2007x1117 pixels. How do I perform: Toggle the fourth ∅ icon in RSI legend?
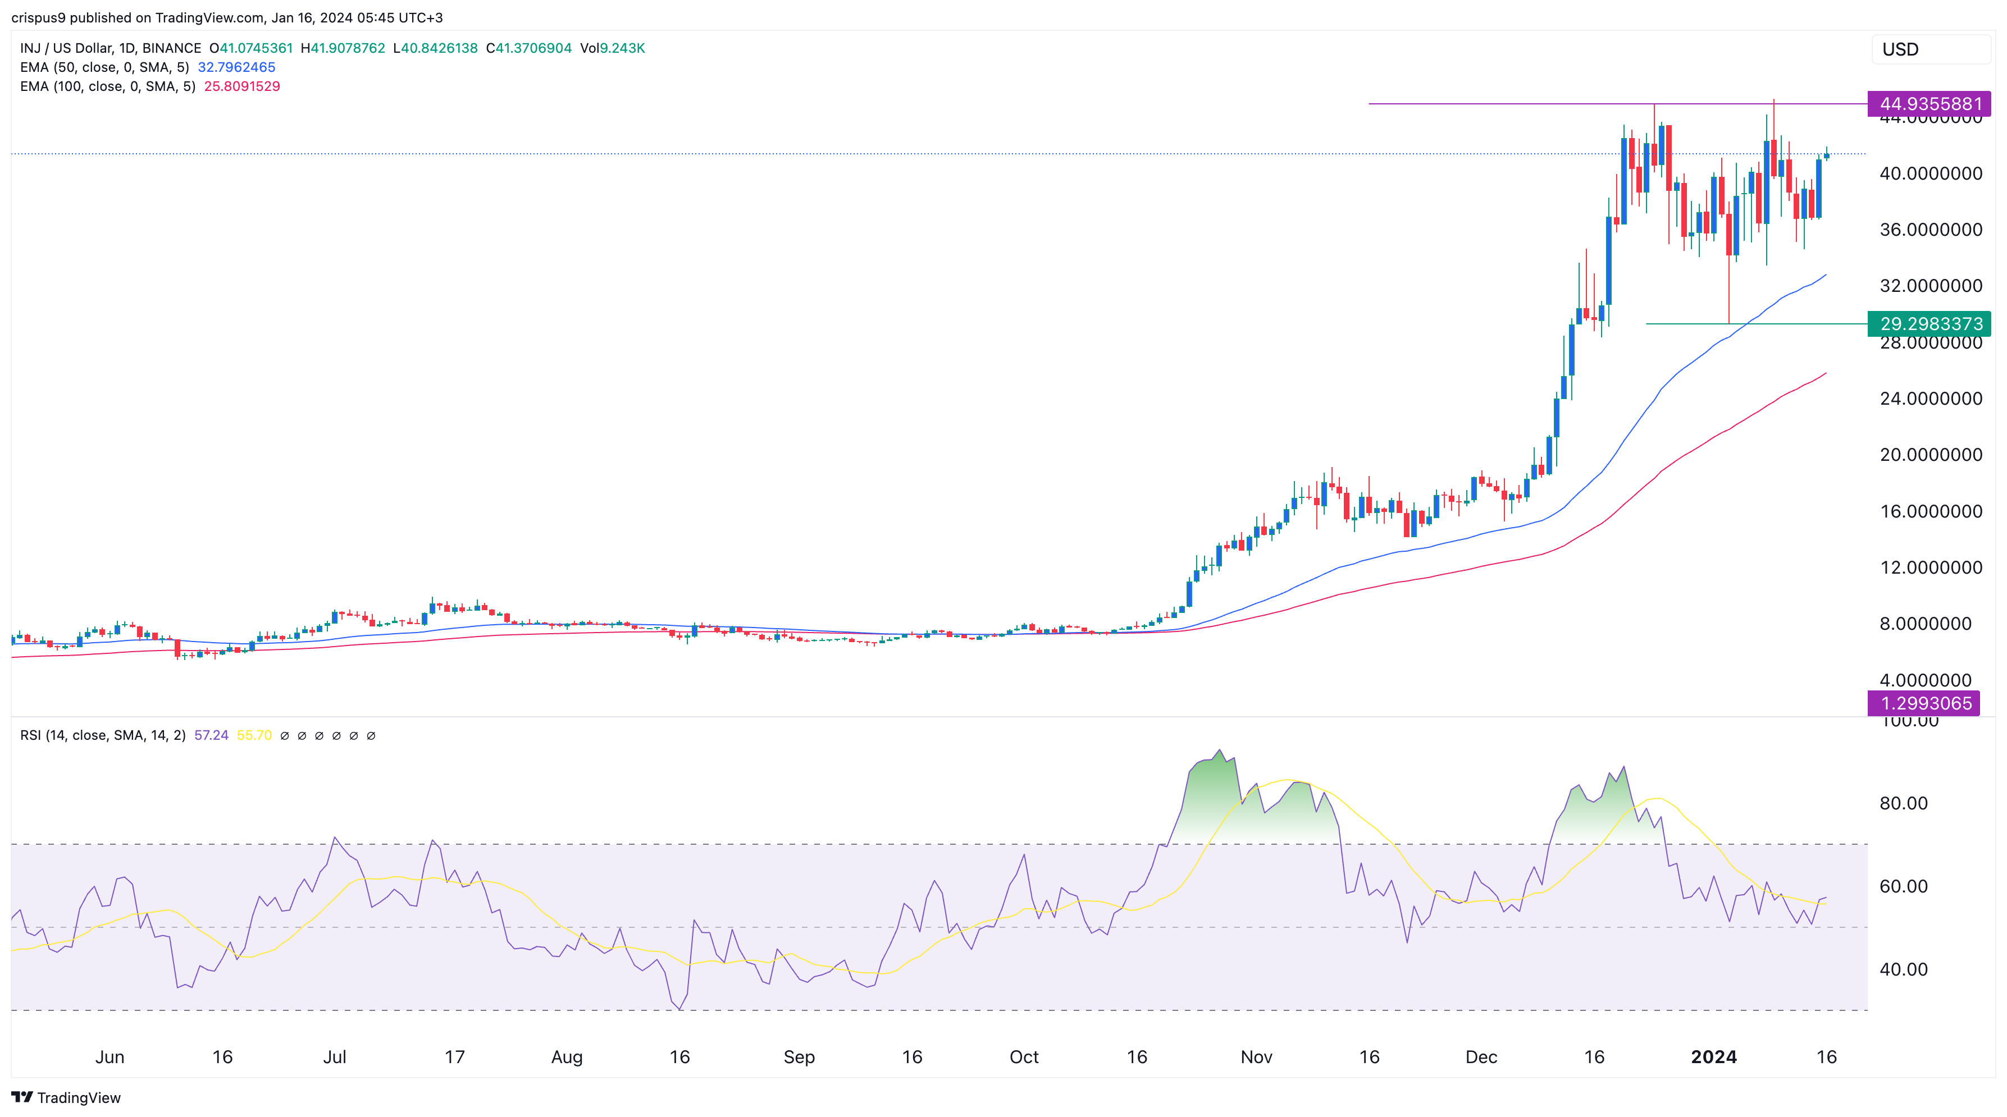pyautogui.click(x=336, y=735)
